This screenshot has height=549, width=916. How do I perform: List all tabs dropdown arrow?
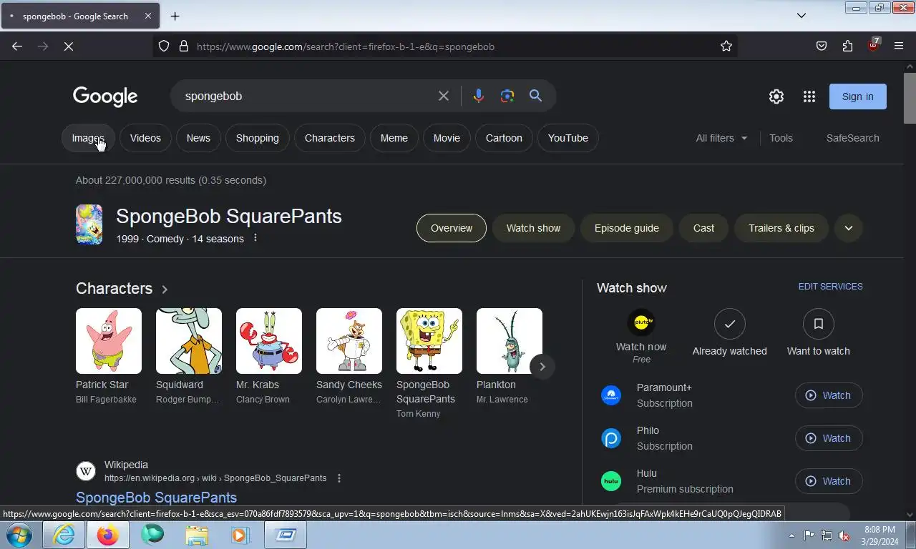click(801, 16)
